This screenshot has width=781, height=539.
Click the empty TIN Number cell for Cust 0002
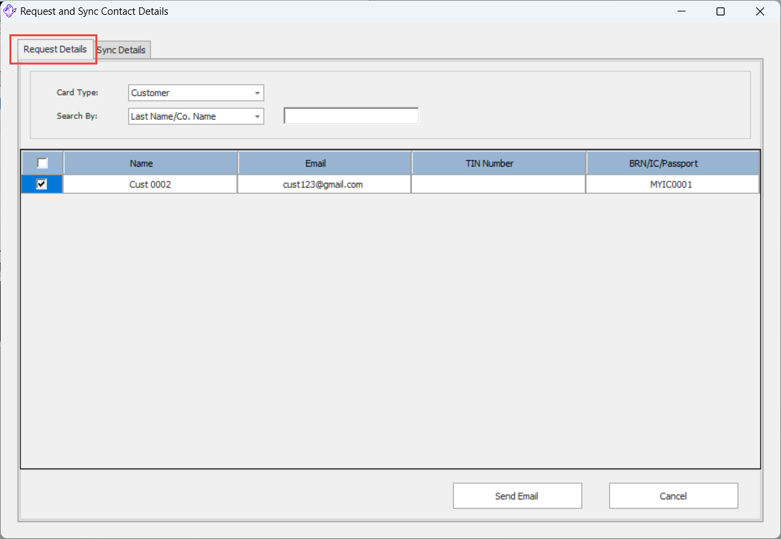click(x=498, y=184)
